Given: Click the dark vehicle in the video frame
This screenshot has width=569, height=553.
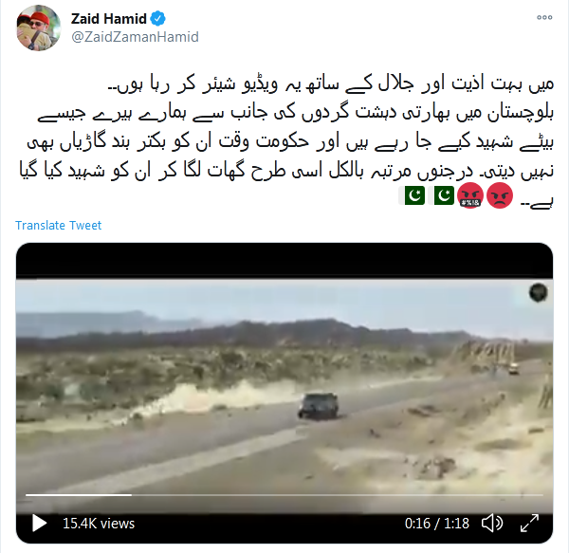Looking at the screenshot, I should (x=319, y=406).
